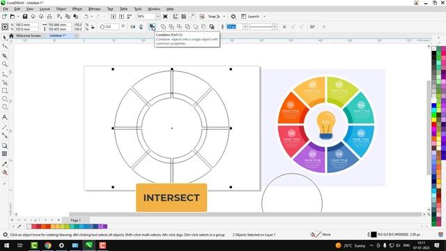The image size is (446, 251).
Task: Click the horizontal scrollbar
Action: point(245,214)
